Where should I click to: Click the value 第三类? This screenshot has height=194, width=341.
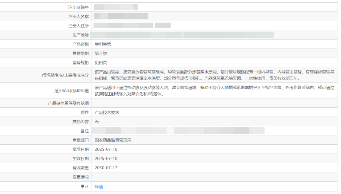click(x=101, y=53)
